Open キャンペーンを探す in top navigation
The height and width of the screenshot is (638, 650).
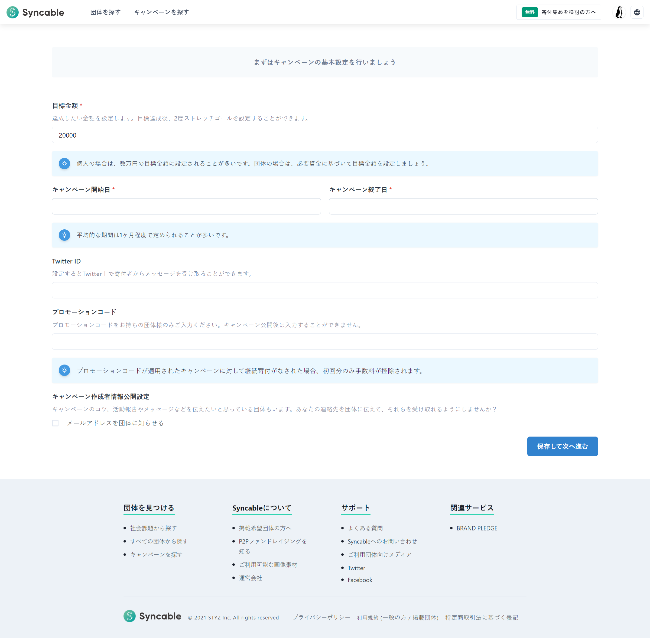tap(161, 12)
